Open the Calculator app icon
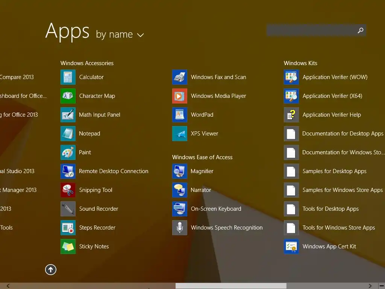The image size is (385, 289). [x=68, y=77]
